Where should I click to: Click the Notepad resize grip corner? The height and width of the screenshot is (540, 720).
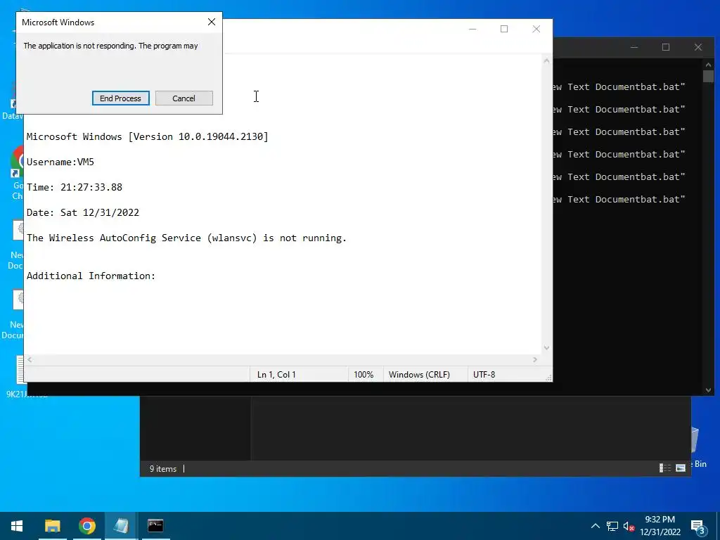click(548, 378)
